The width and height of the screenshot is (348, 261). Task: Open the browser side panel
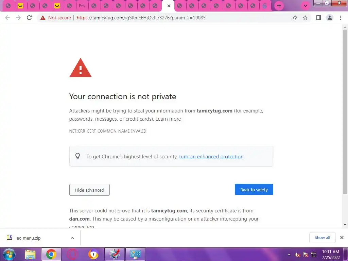coord(319,18)
